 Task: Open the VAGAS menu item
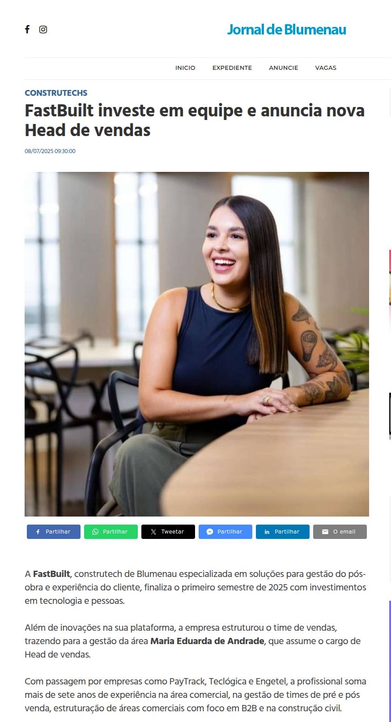(326, 68)
